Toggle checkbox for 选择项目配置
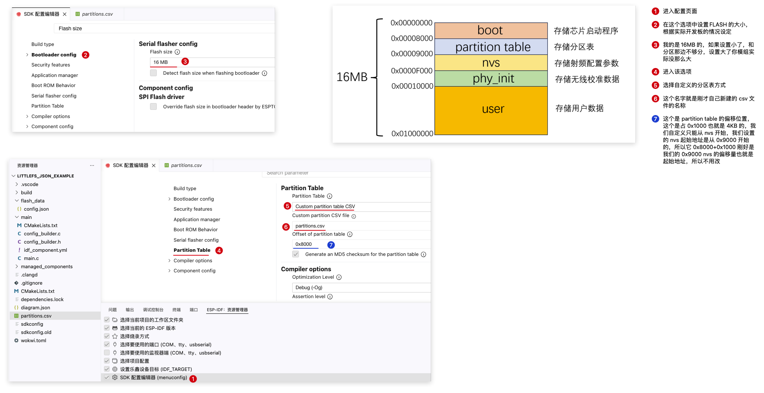 coord(107,361)
